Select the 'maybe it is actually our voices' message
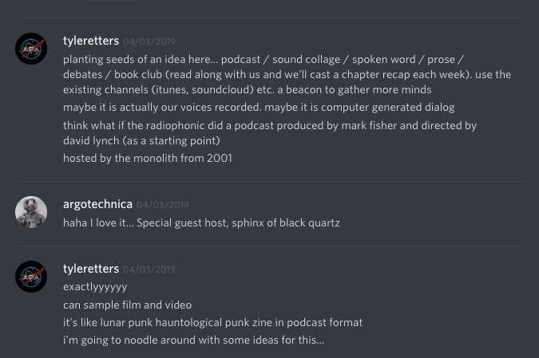539x358 pixels. (x=259, y=108)
